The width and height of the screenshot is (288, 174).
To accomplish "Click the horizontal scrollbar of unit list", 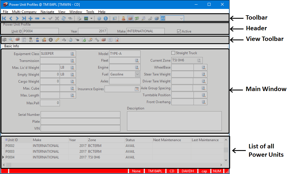I will 112,165.
